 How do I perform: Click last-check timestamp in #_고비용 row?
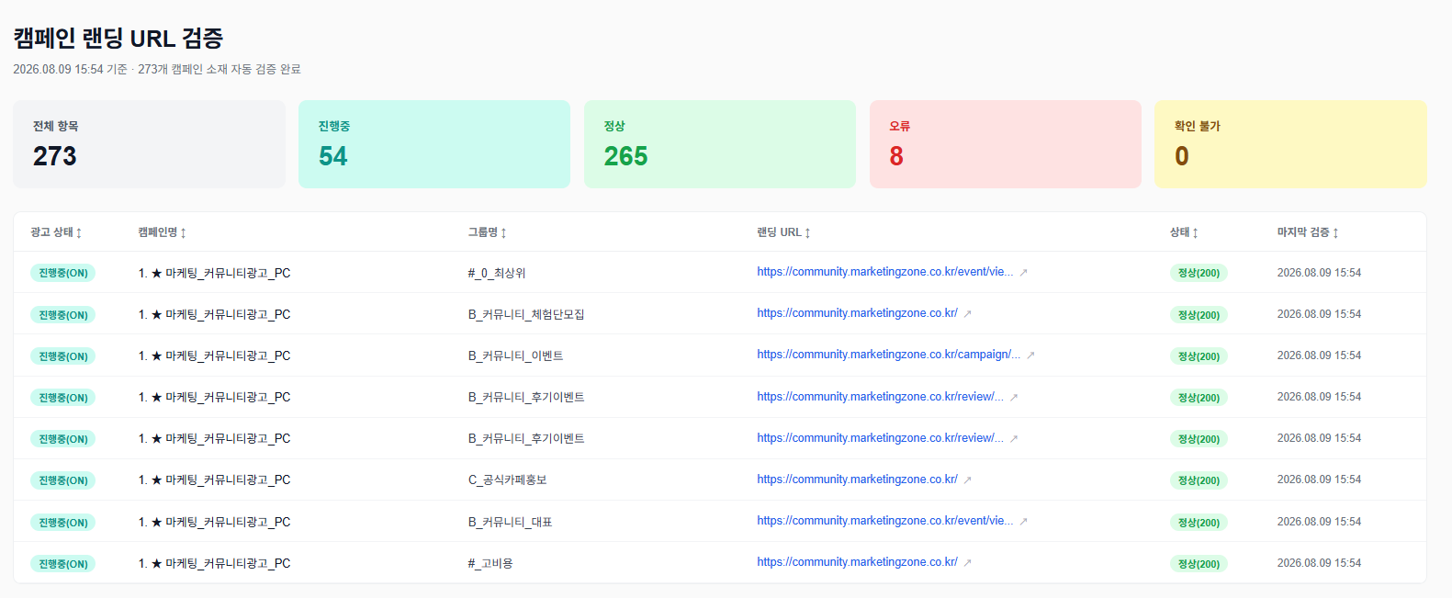pos(1319,563)
